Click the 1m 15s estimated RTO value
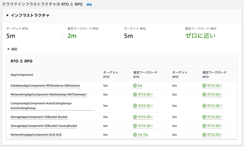244x147 pixels. click(x=143, y=135)
